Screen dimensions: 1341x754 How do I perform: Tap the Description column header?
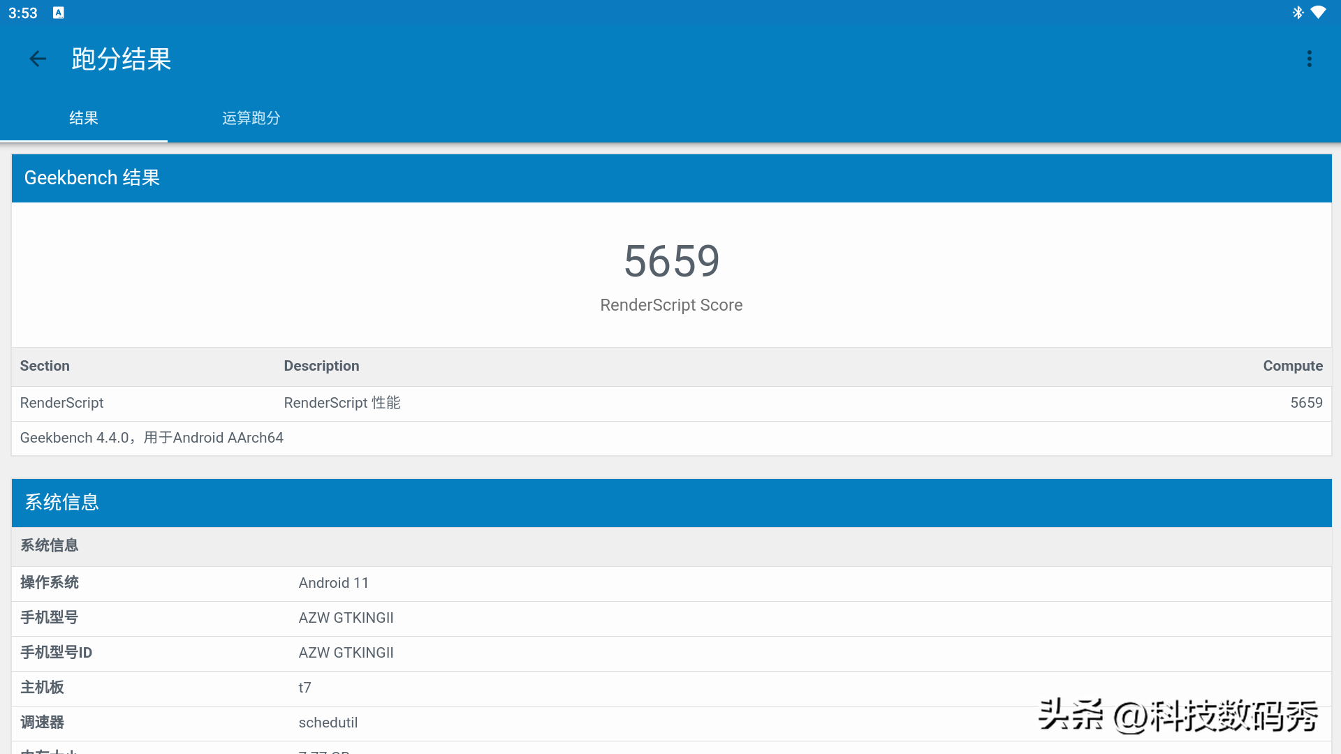321,366
